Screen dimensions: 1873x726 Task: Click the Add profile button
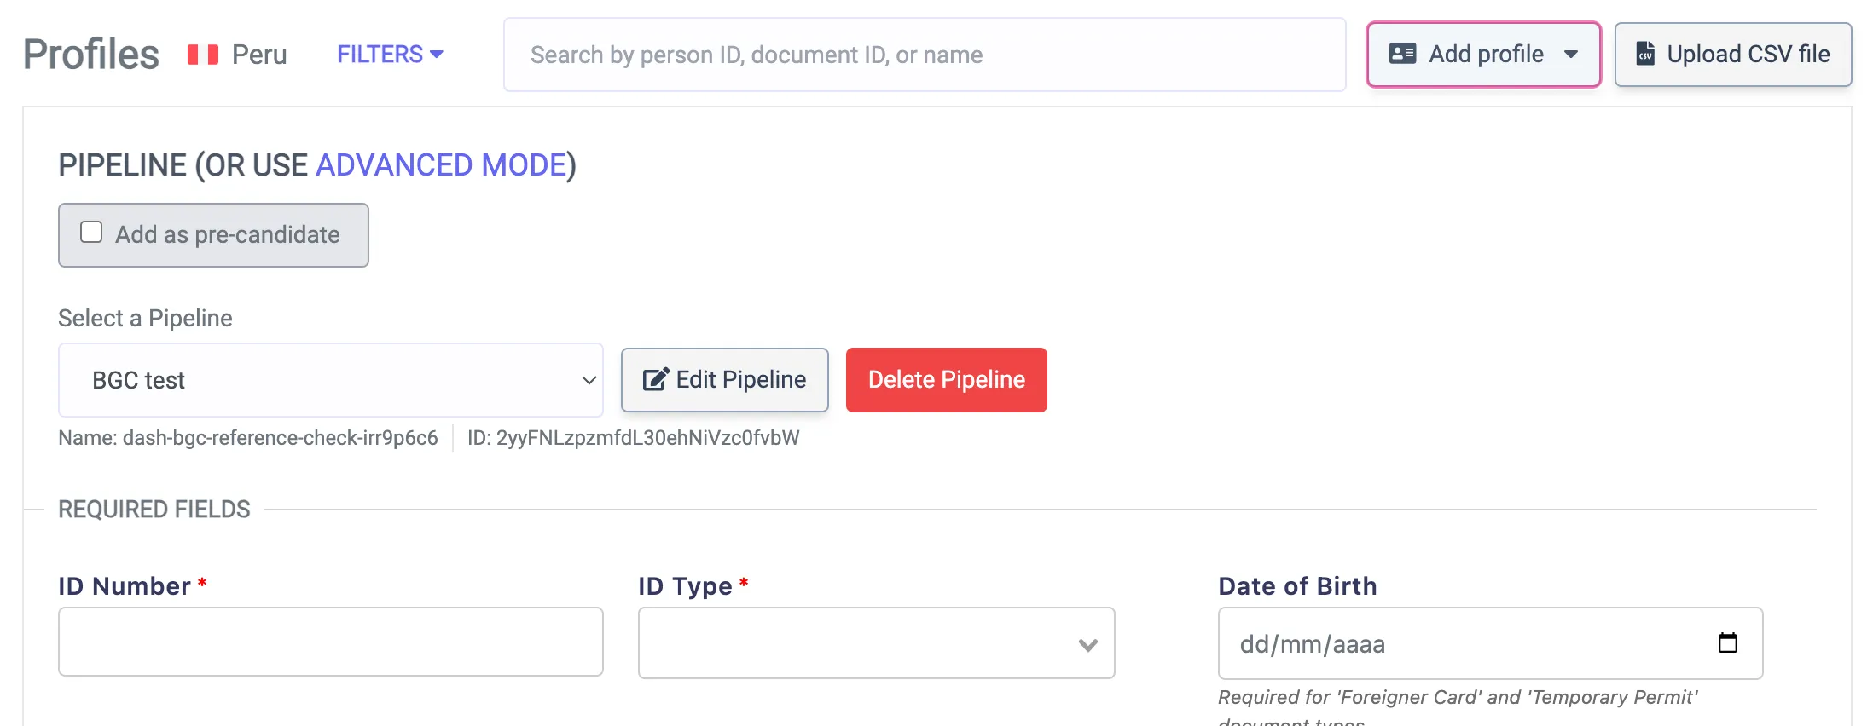(1483, 54)
